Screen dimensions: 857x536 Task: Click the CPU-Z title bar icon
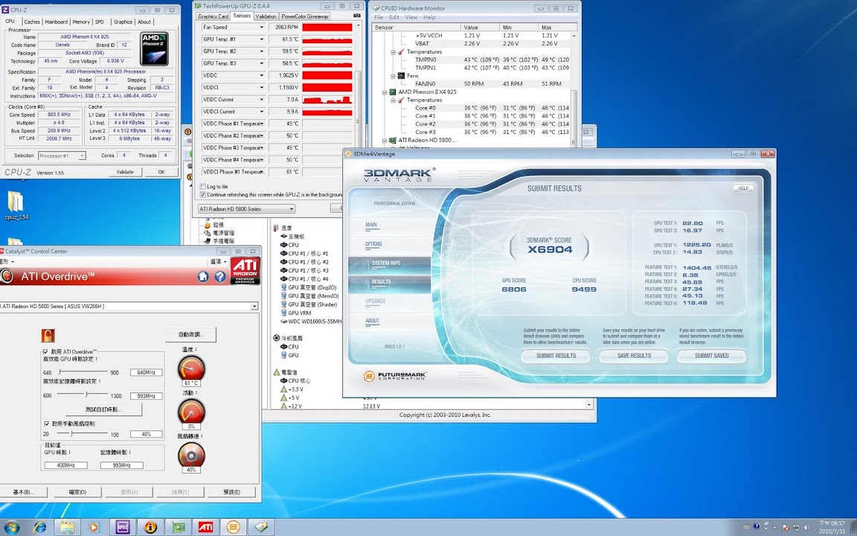(x=5, y=9)
